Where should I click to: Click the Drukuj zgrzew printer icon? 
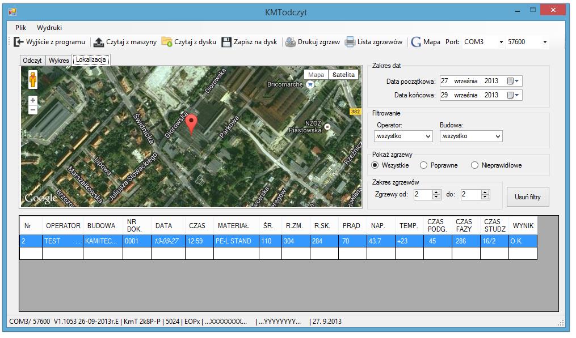pos(291,42)
